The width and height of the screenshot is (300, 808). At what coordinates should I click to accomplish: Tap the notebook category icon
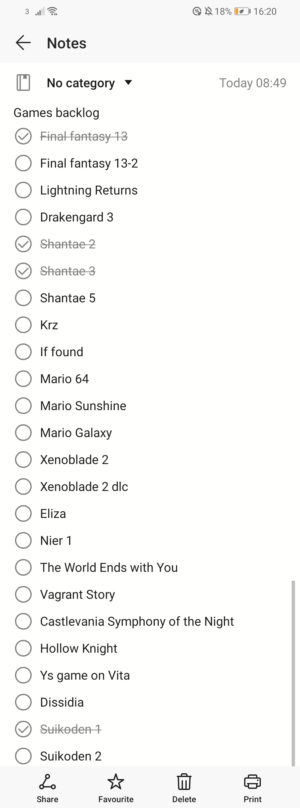tap(23, 83)
